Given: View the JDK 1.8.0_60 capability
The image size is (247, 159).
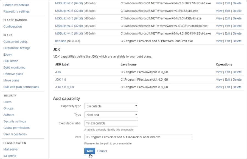Looking at the screenshot, I should (219, 87).
